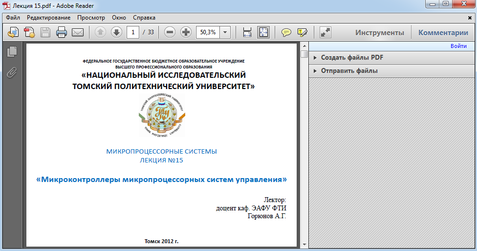Open the page thumbnails panel
The image size is (477, 251).
[12, 51]
